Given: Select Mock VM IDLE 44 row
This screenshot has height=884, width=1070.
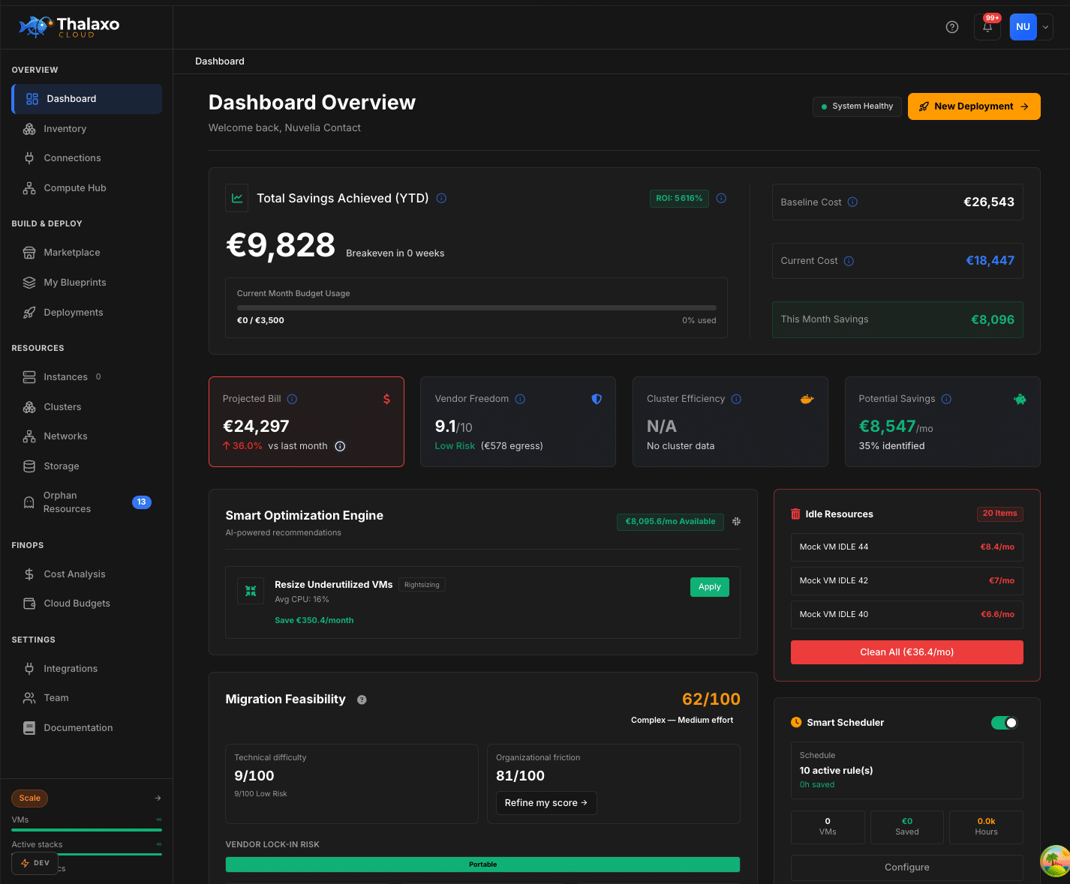Looking at the screenshot, I should [906, 547].
